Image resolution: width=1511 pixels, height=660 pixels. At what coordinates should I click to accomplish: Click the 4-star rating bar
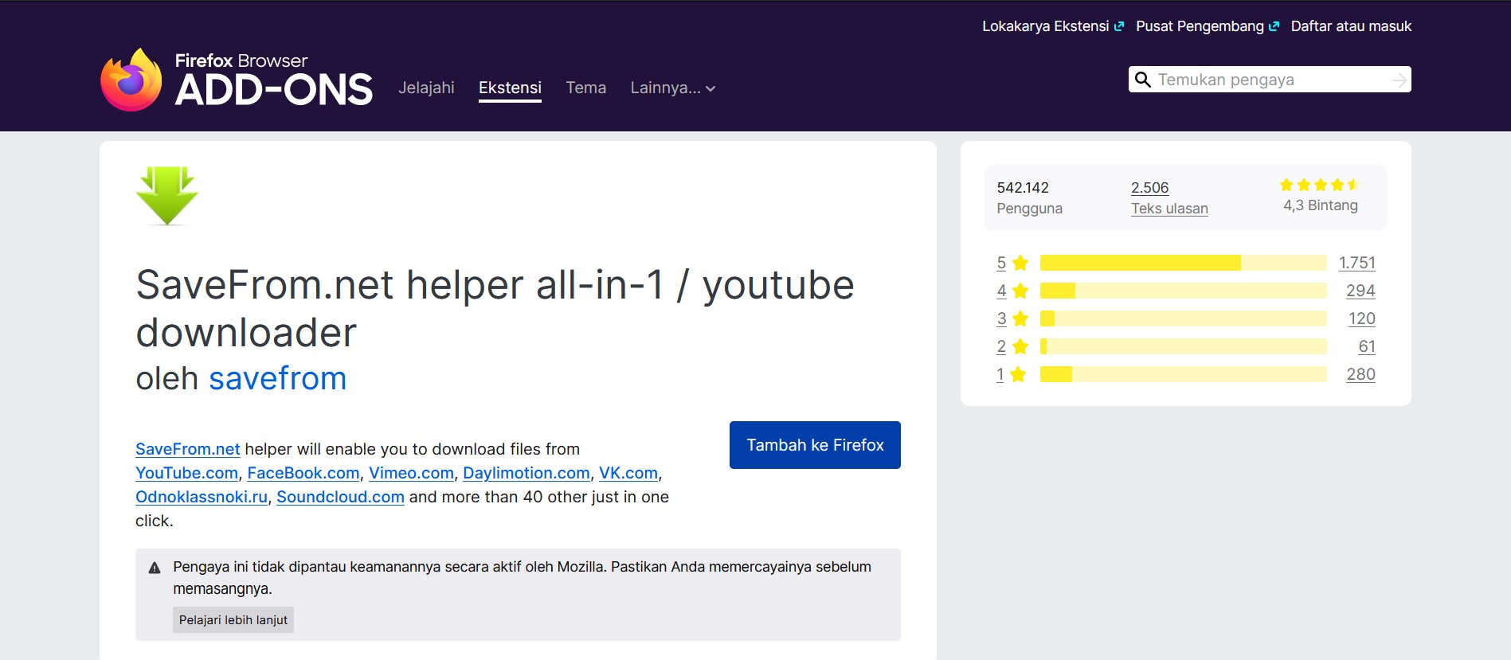pos(1183,291)
